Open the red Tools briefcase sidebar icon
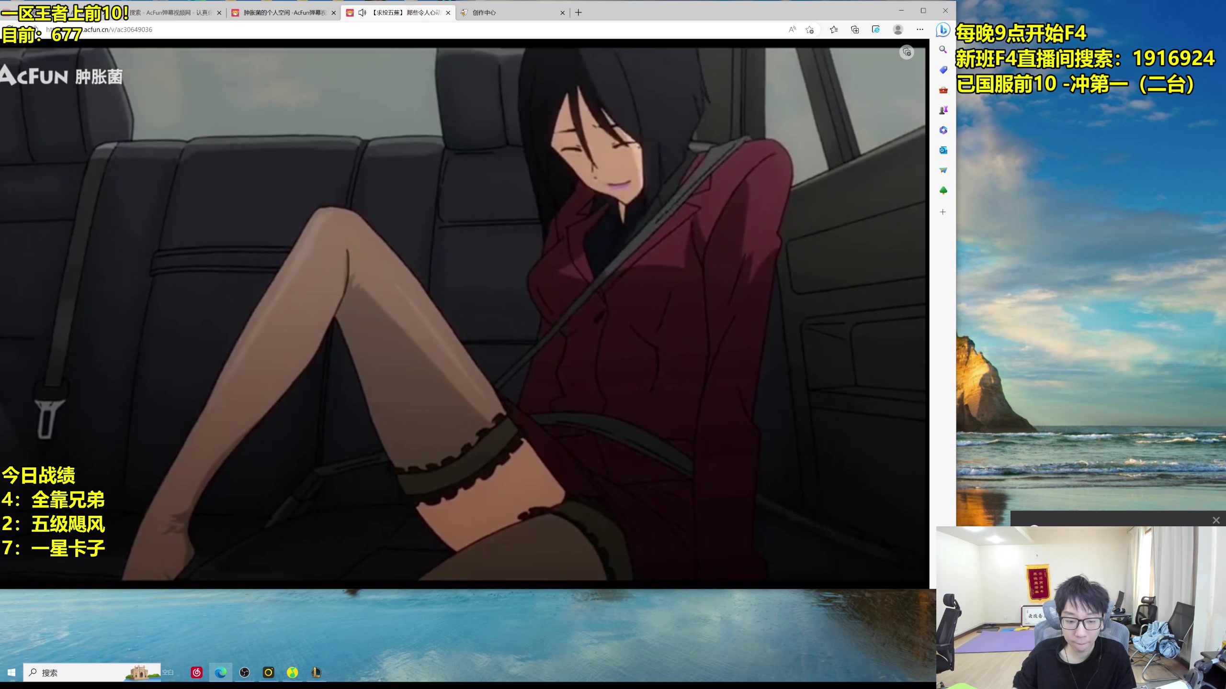 tap(943, 90)
